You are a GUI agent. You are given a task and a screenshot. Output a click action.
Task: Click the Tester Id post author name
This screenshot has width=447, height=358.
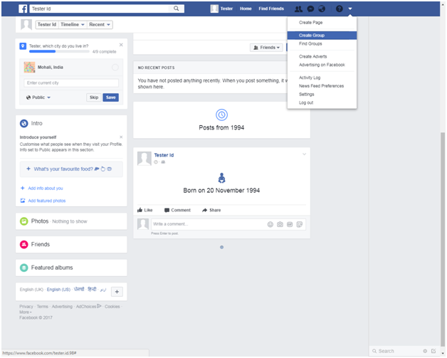164,155
